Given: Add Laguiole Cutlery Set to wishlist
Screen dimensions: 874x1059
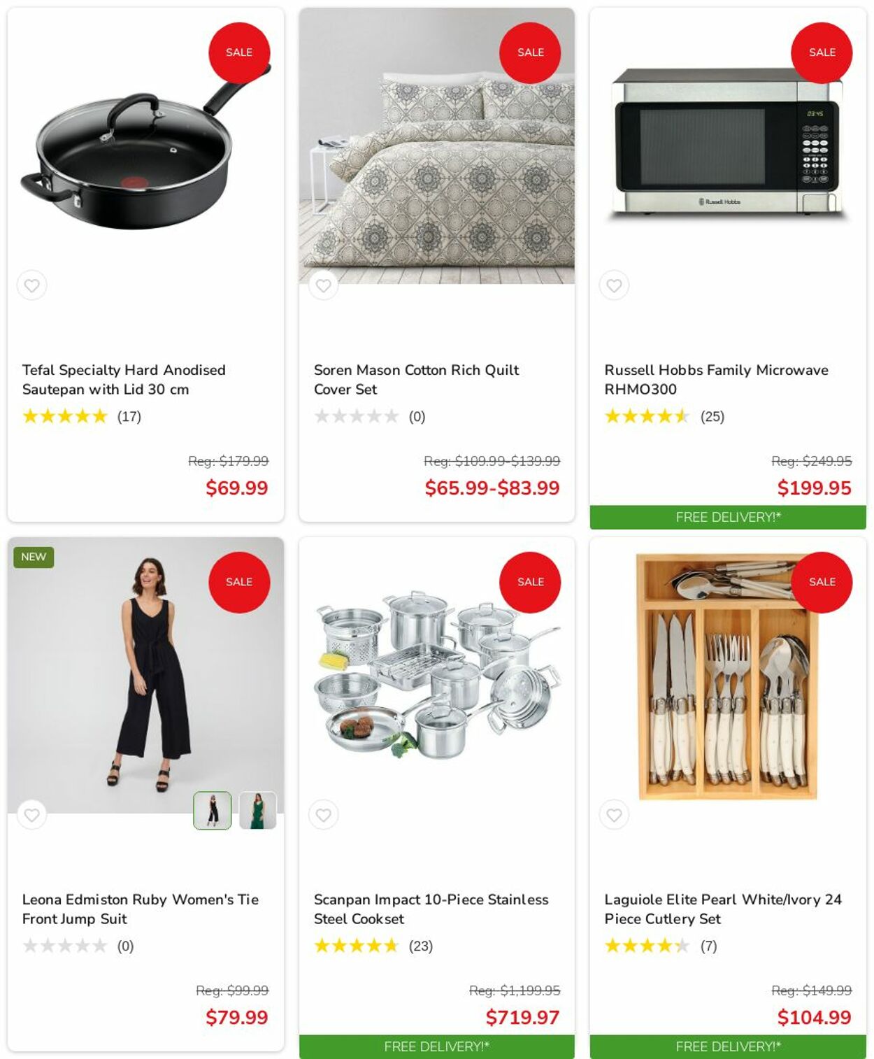Looking at the screenshot, I should pos(614,815).
